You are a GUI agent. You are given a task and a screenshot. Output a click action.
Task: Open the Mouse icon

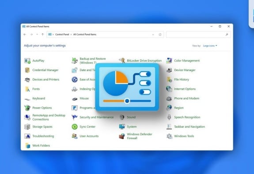[x=75, y=99]
